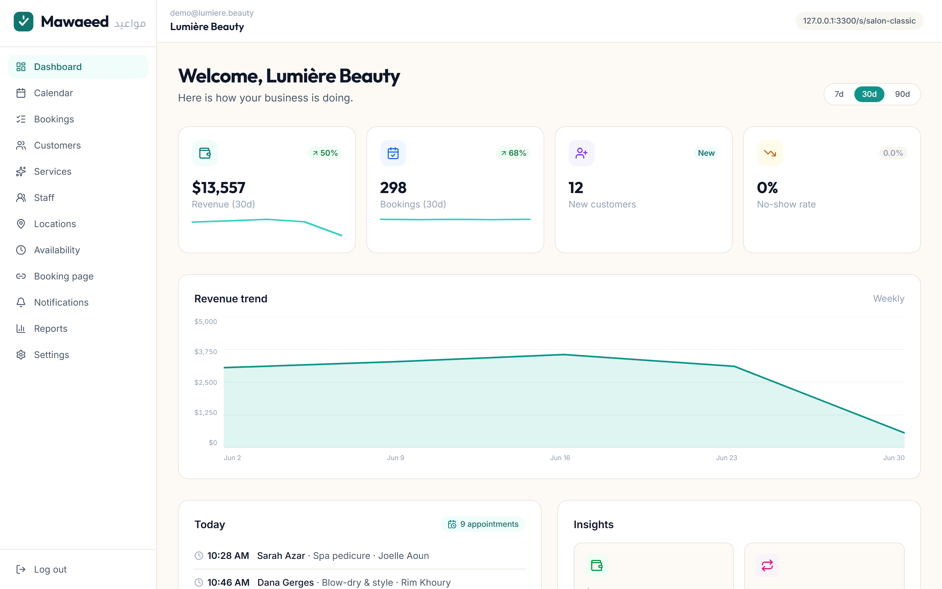The height and width of the screenshot is (589, 942).
Task: Open Notifications section
Action: 78,302
